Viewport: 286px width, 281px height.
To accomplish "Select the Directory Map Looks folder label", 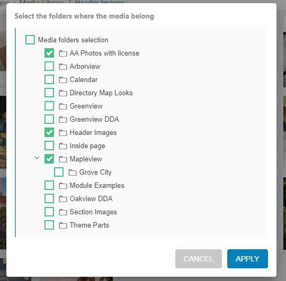I will click(x=101, y=93).
